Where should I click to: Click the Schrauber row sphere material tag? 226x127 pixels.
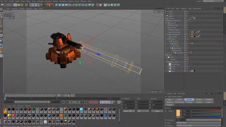[x=192, y=53]
